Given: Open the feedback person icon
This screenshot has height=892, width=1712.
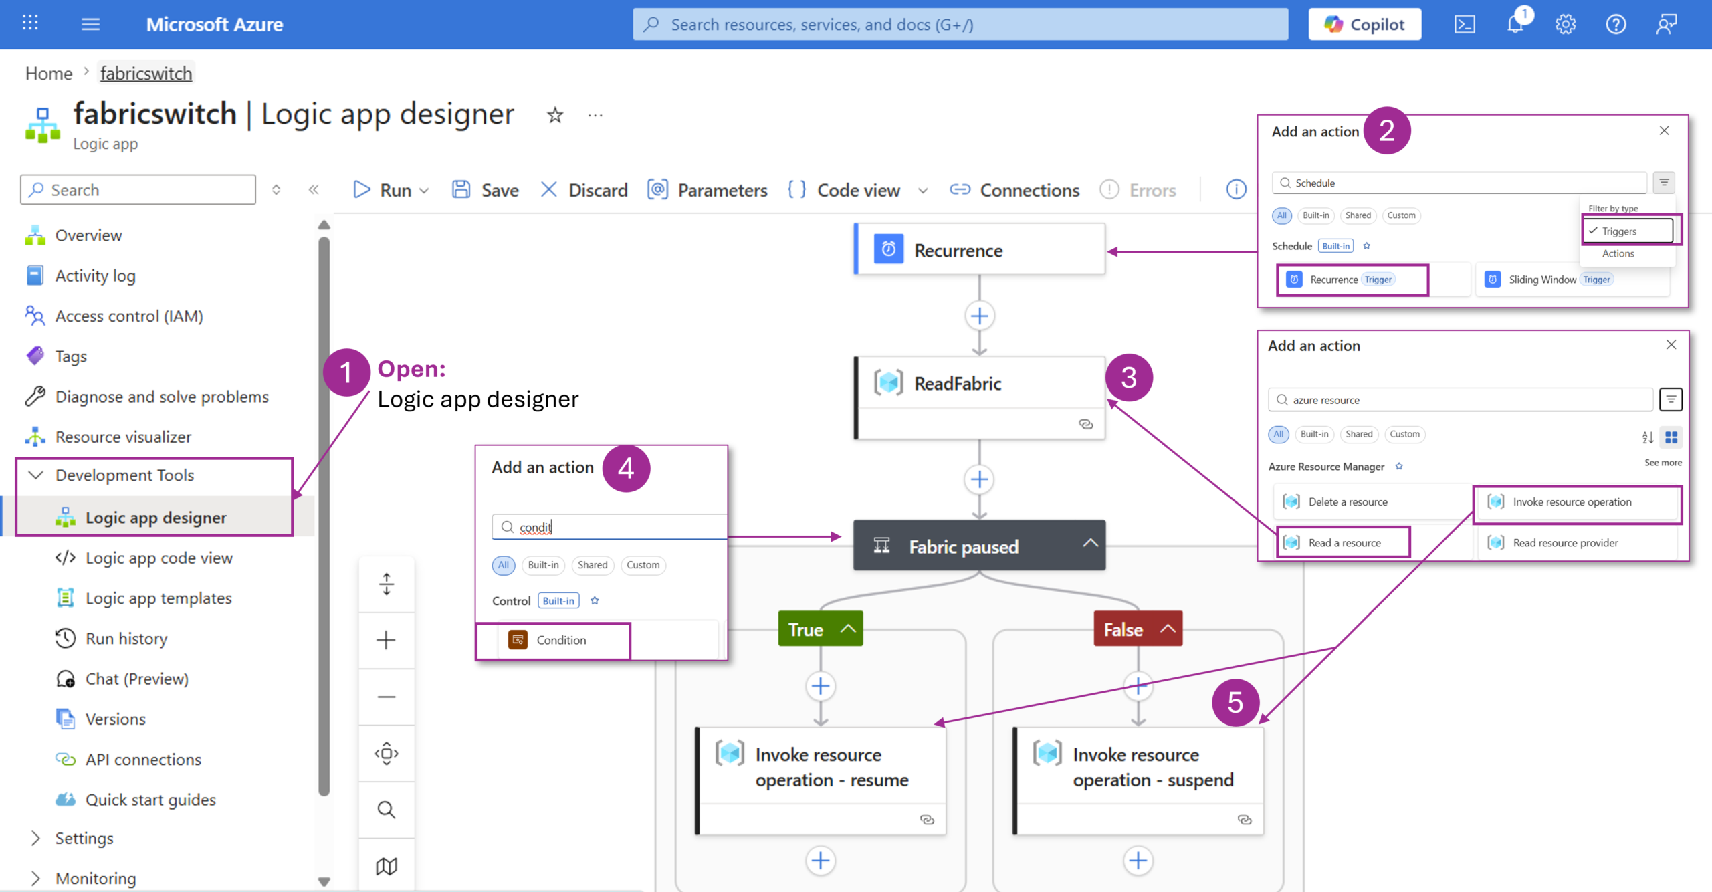Looking at the screenshot, I should coord(1667,24).
